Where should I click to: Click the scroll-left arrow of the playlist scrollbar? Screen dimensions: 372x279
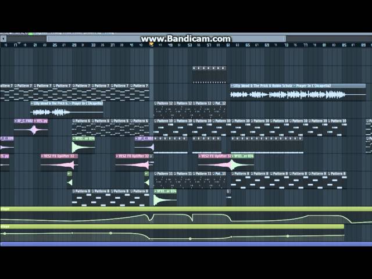click(x=3, y=38)
